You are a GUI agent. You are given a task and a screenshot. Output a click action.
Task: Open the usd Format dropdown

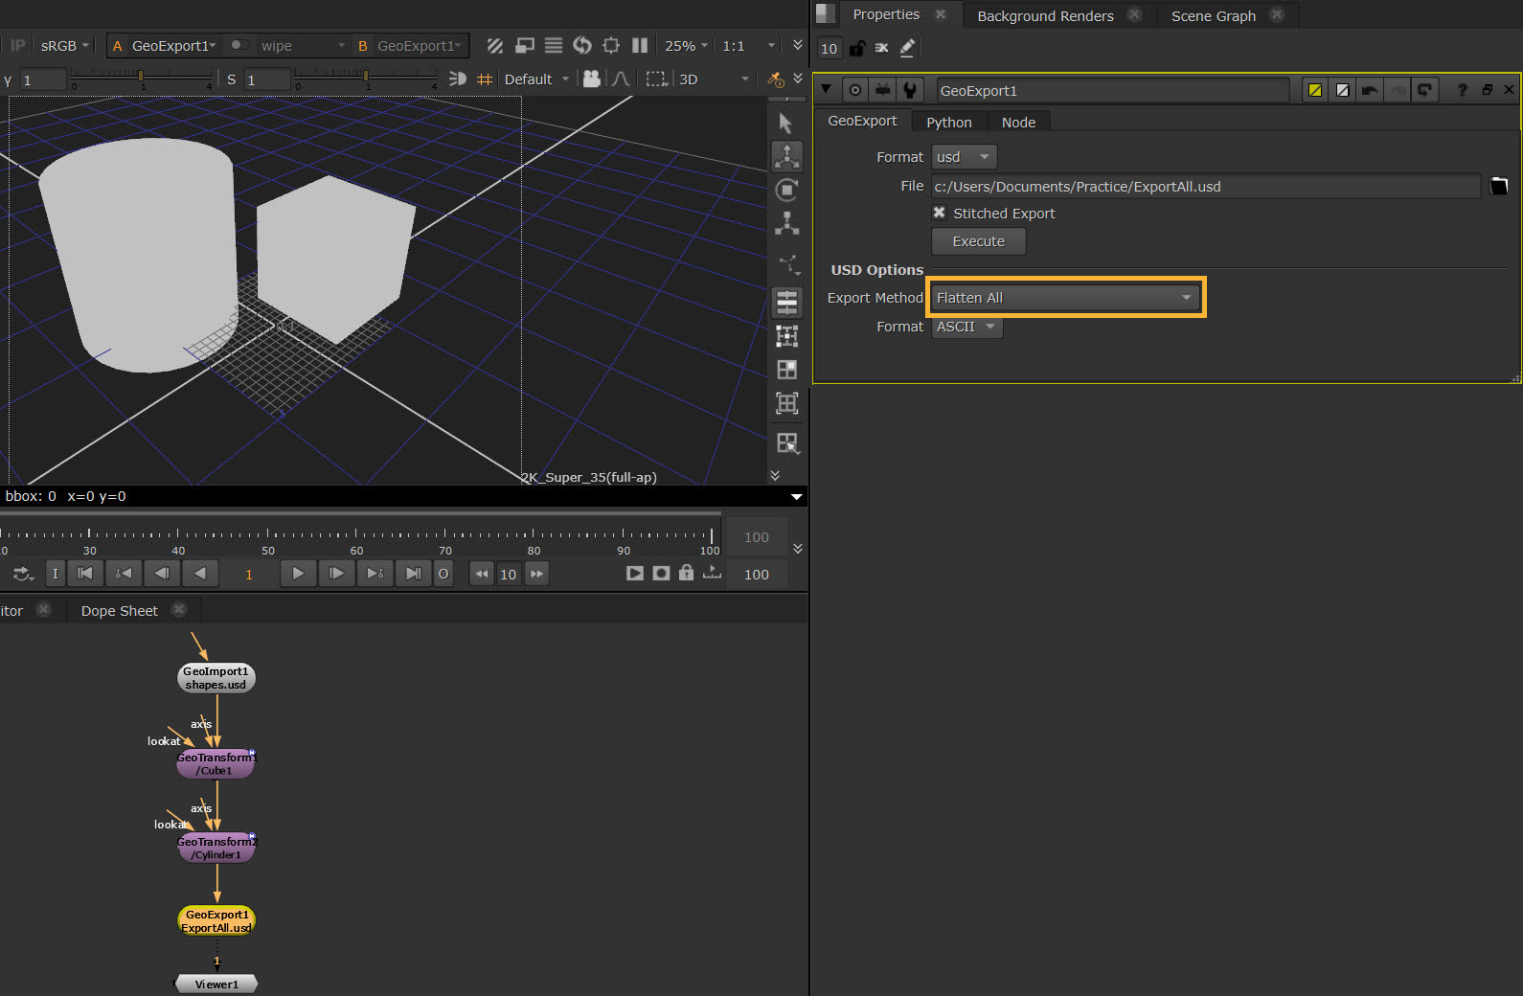coord(964,157)
